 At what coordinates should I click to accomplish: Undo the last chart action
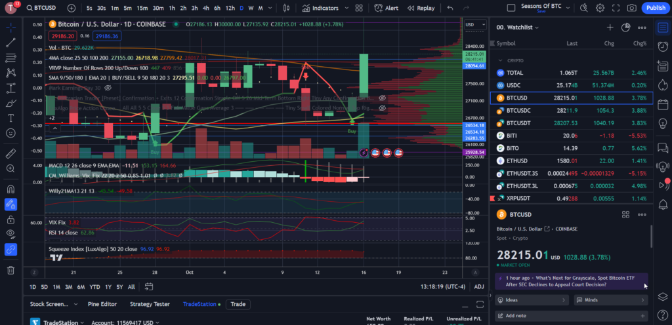click(450, 8)
